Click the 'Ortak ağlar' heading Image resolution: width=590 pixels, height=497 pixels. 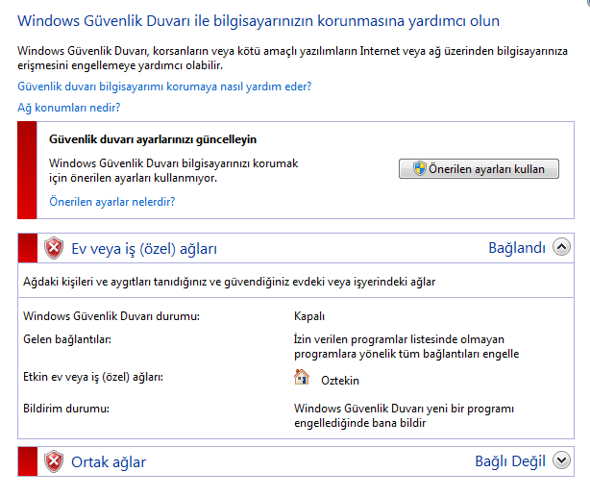coord(109,462)
